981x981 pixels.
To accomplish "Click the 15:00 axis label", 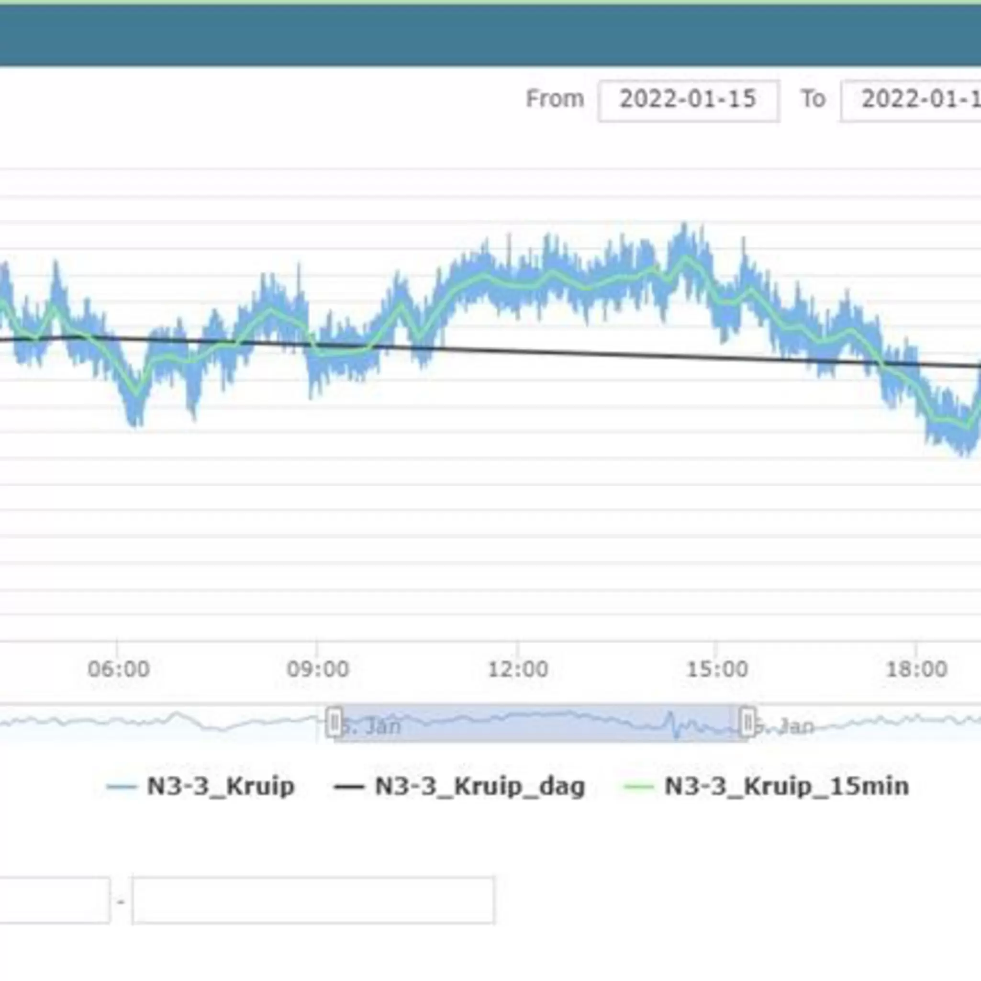I will 717,669.
